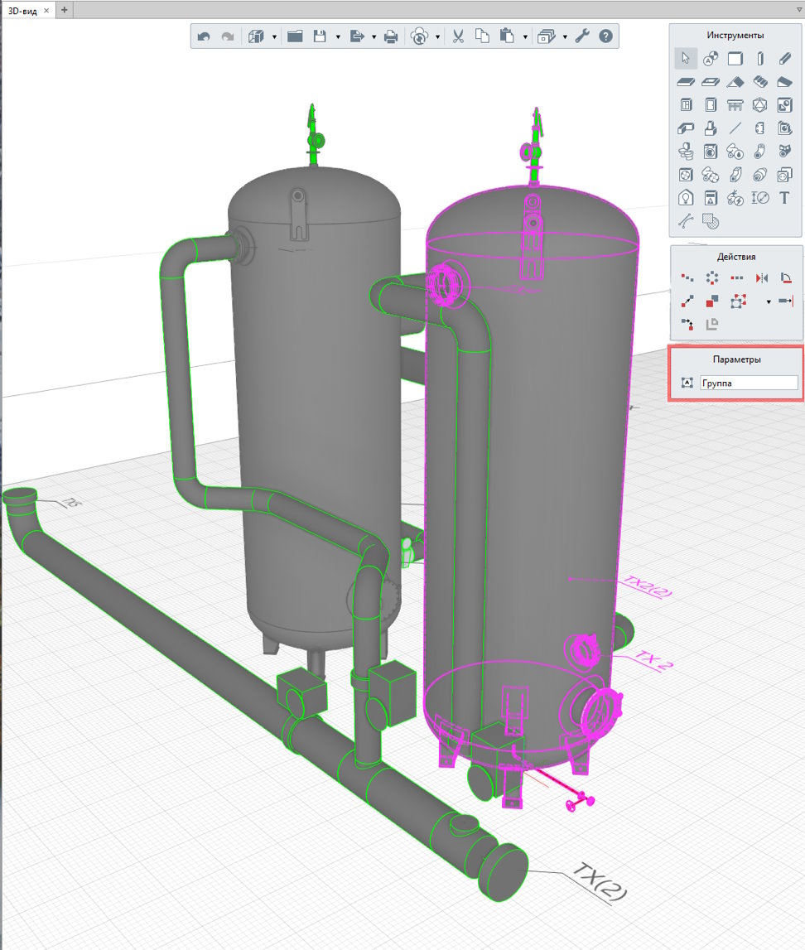Select the Stair tool
The image size is (805, 950).
point(760,82)
